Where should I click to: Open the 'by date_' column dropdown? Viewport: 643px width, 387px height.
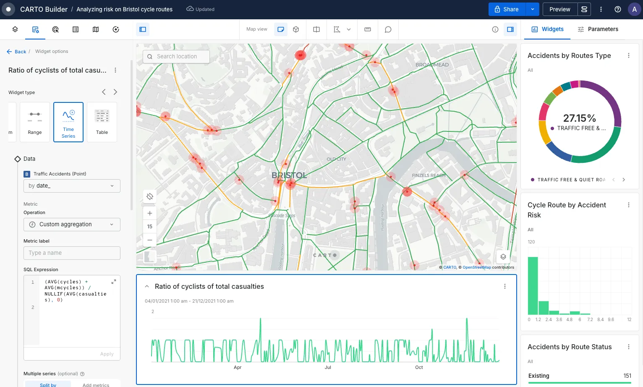click(x=72, y=186)
